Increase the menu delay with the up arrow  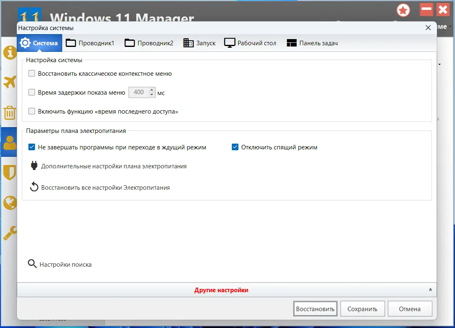point(152,90)
